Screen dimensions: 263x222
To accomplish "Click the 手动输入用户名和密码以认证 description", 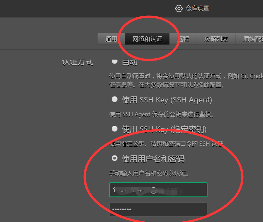I will tap(149, 173).
